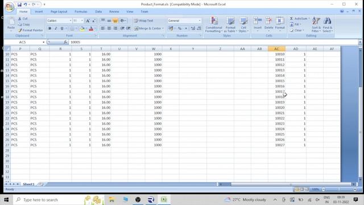Switch to the Review tab

point(114,11)
